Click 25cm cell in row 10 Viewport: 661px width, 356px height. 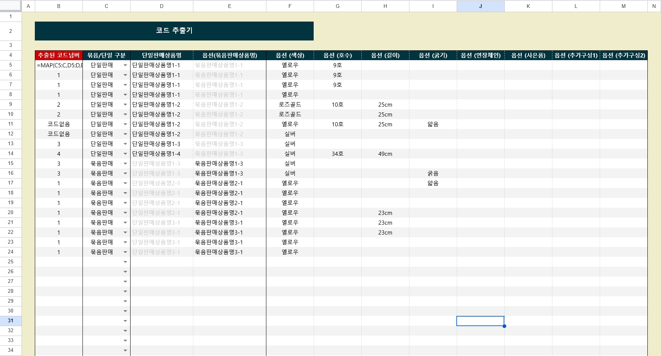[x=385, y=114]
